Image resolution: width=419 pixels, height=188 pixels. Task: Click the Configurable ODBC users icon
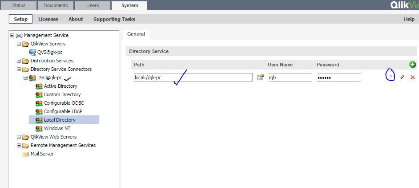39,103
